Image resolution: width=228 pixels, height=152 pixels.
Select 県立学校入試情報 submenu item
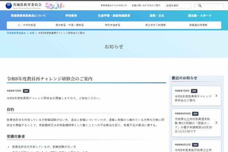pos(155,25)
